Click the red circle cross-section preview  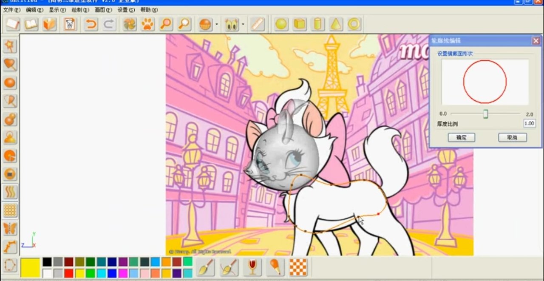coord(485,82)
